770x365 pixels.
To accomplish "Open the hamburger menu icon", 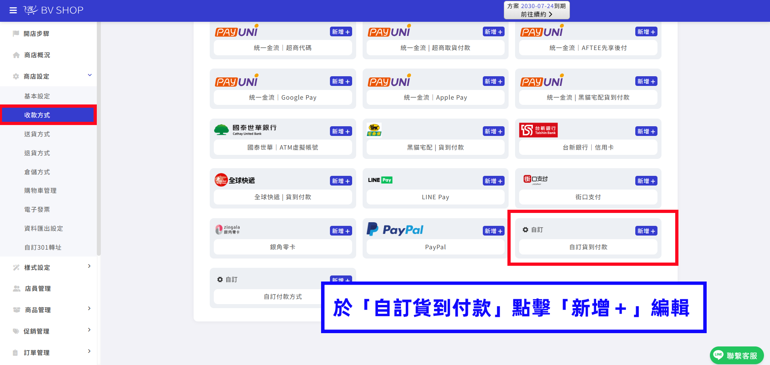I will point(13,10).
